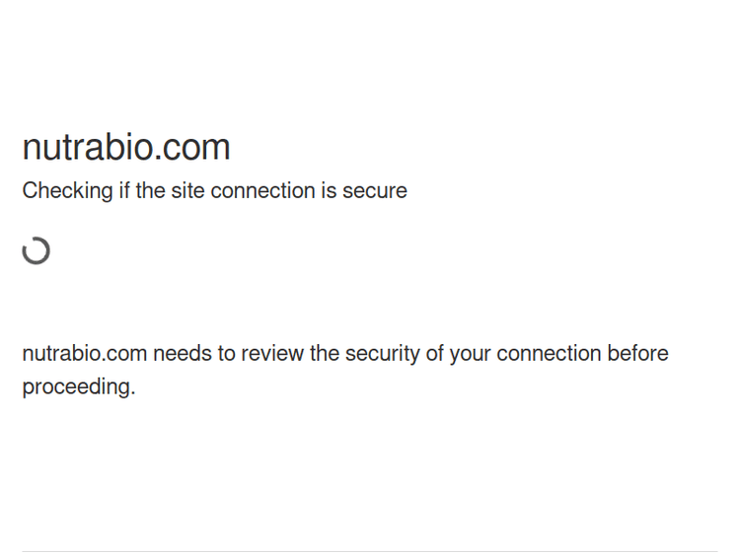Click the word 'of' in the paragraph
Screen dimensions: 740x555
pos(434,354)
